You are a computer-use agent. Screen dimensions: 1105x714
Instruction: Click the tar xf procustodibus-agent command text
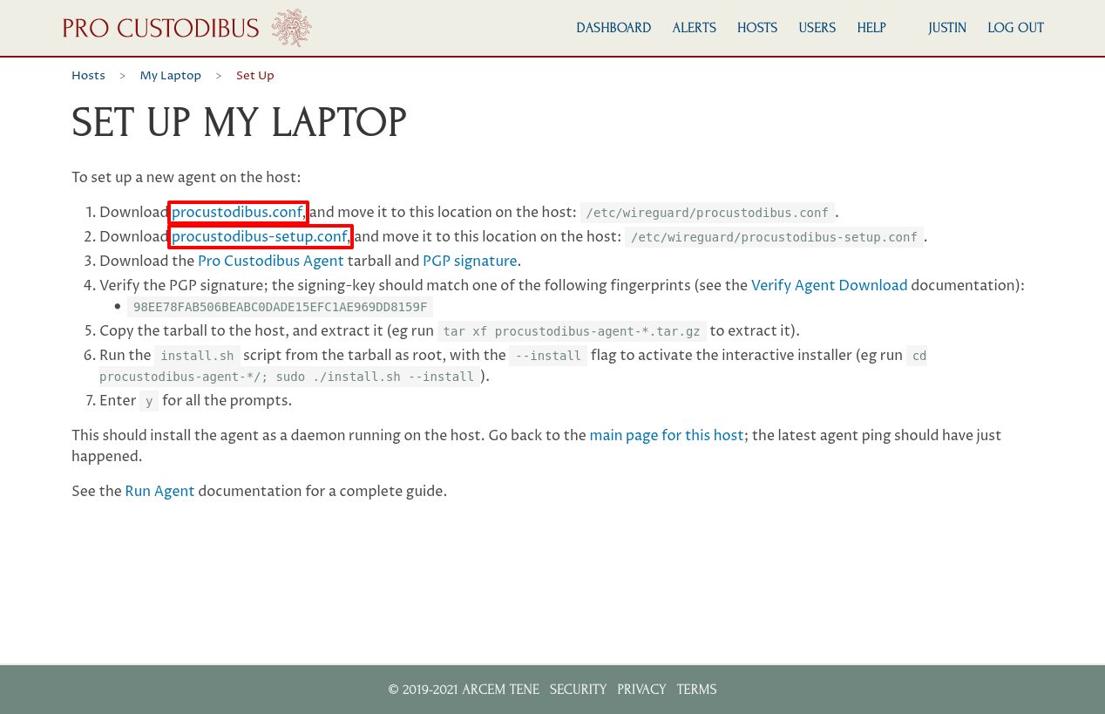[572, 331]
